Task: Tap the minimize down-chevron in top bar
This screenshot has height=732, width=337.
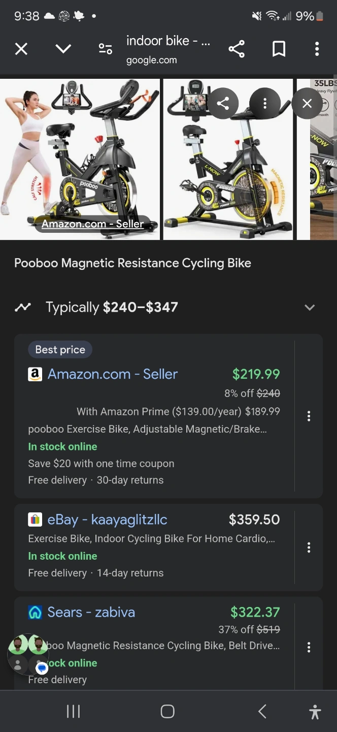Action: coord(63,49)
